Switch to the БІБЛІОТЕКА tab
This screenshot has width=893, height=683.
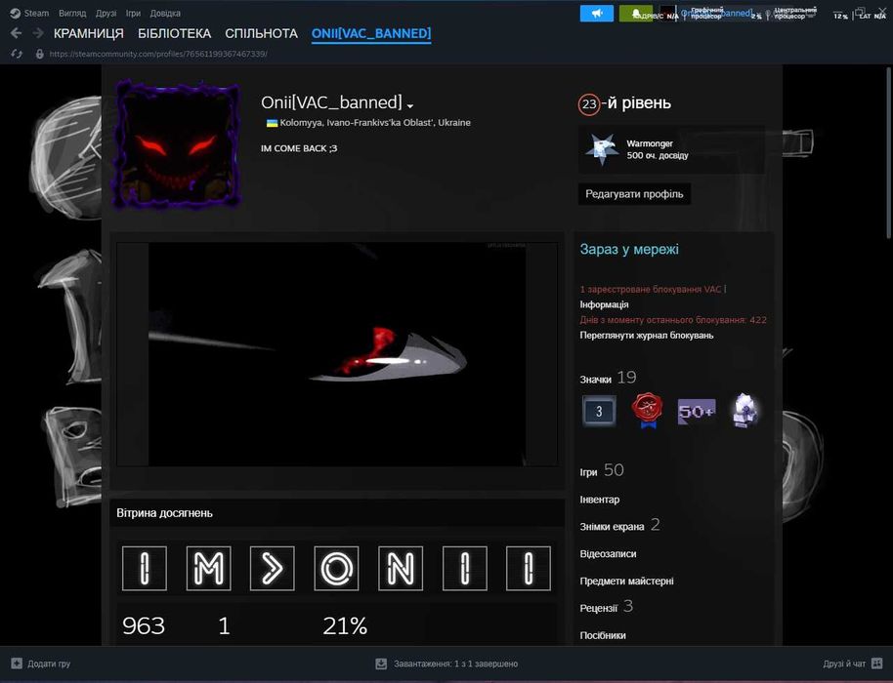174,33
